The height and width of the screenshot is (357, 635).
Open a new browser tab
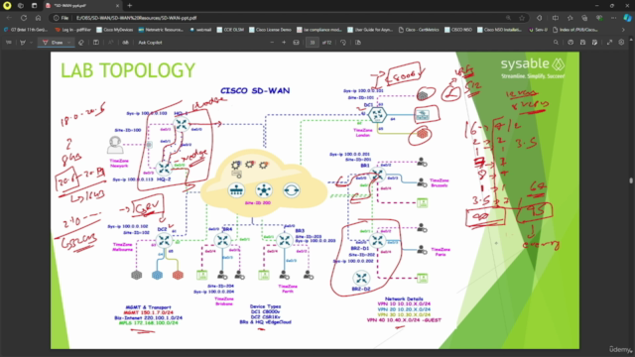[130, 6]
